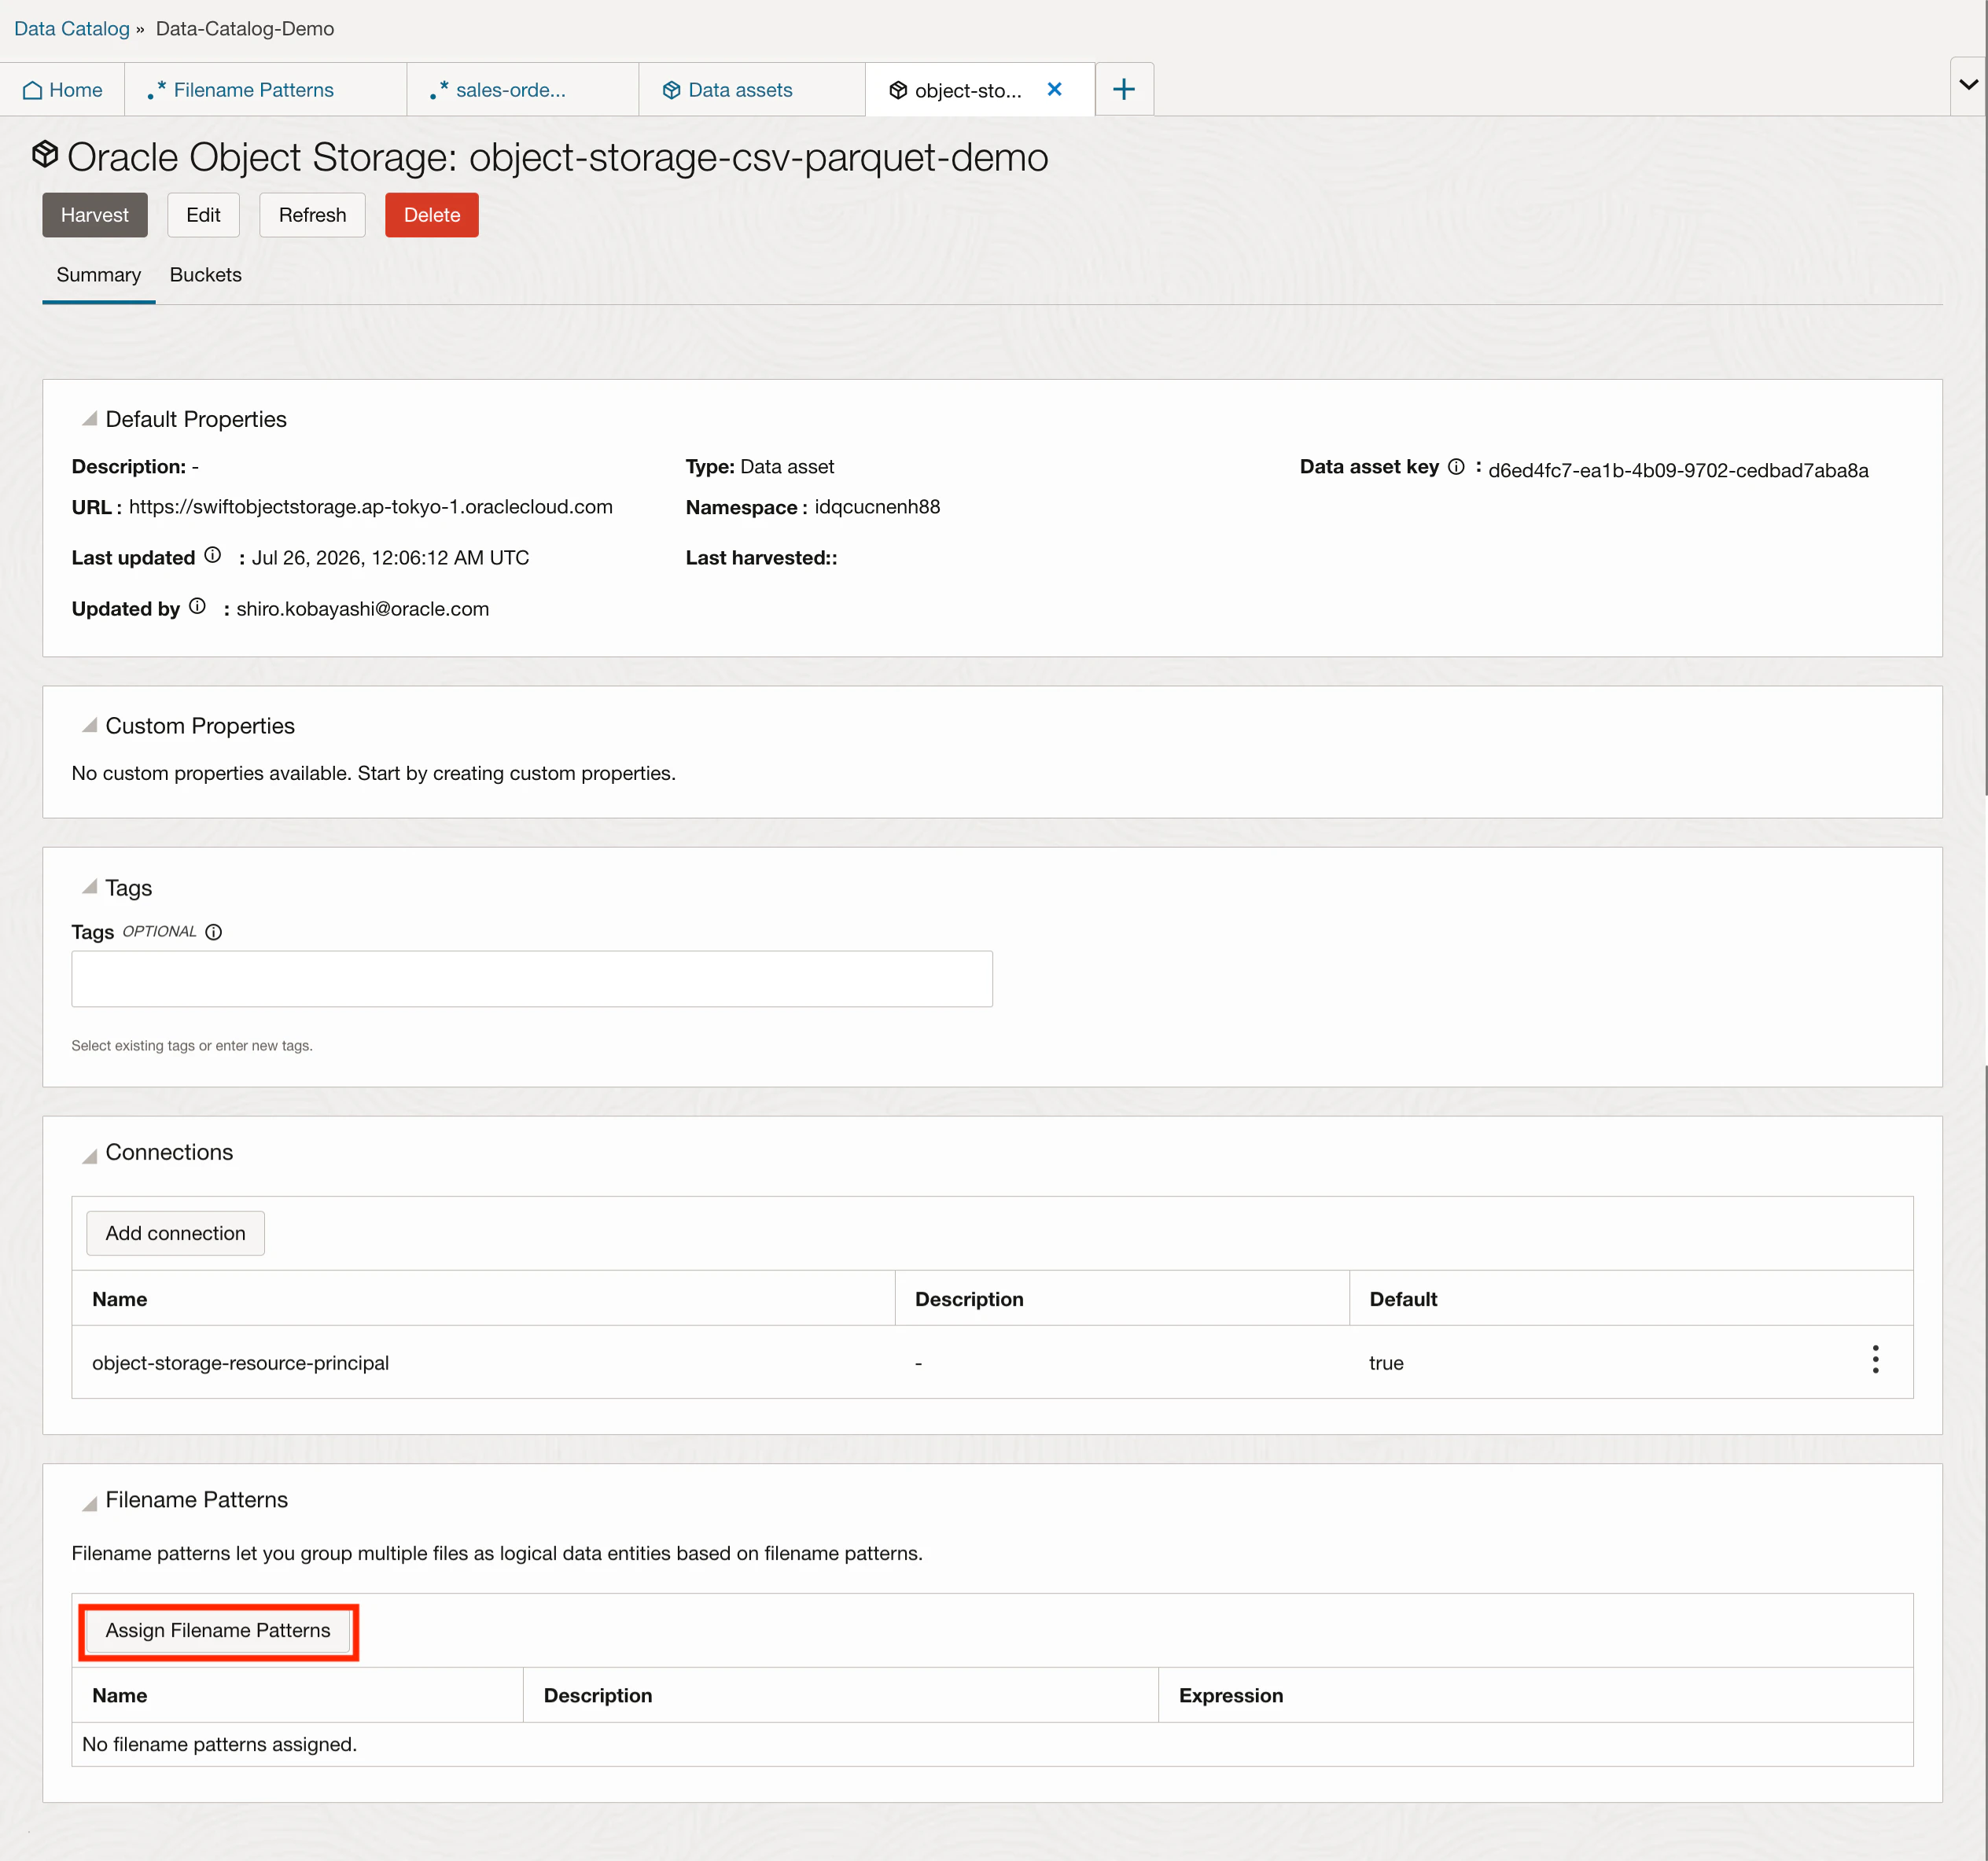Click the 'No filename patterns assigned.' row
This screenshot has width=1988, height=1861.
(992, 1744)
